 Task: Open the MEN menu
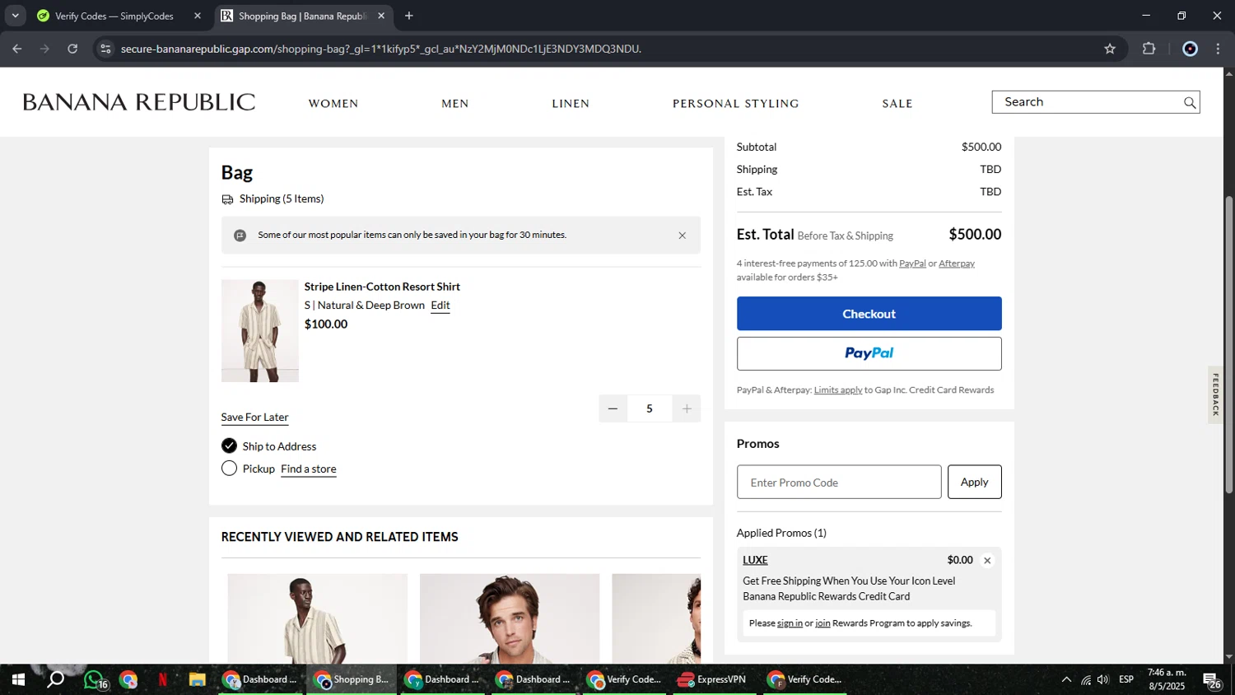coord(455,104)
